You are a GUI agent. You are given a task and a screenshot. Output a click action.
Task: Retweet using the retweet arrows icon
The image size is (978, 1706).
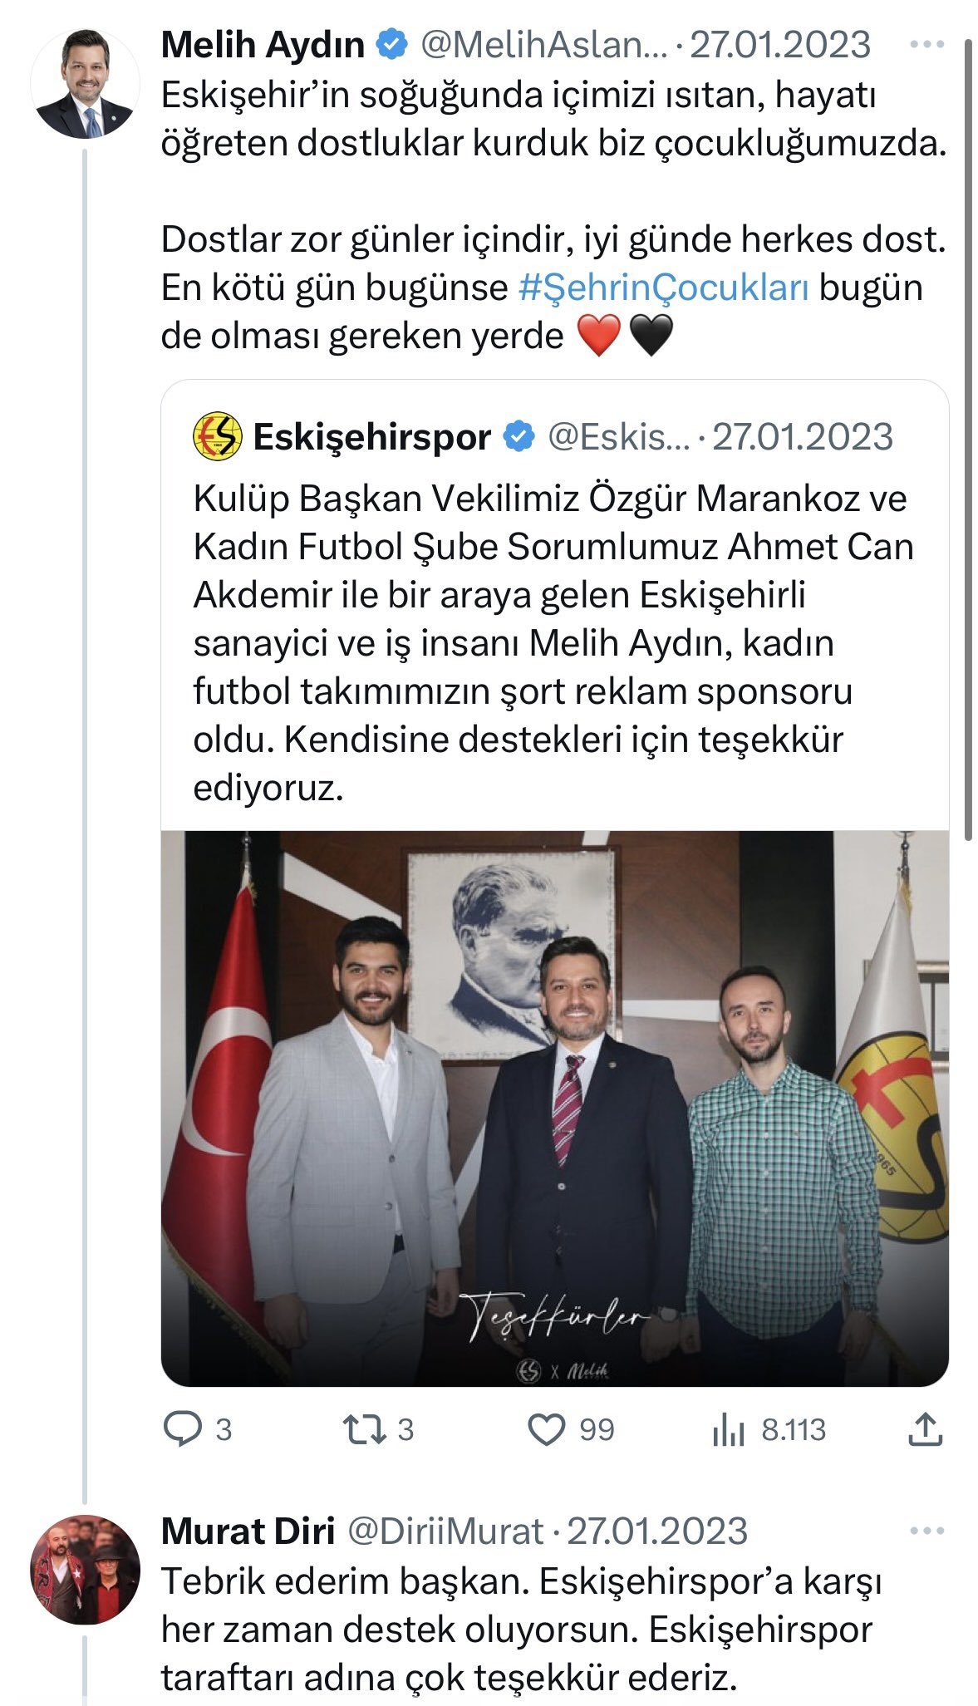tap(364, 1429)
